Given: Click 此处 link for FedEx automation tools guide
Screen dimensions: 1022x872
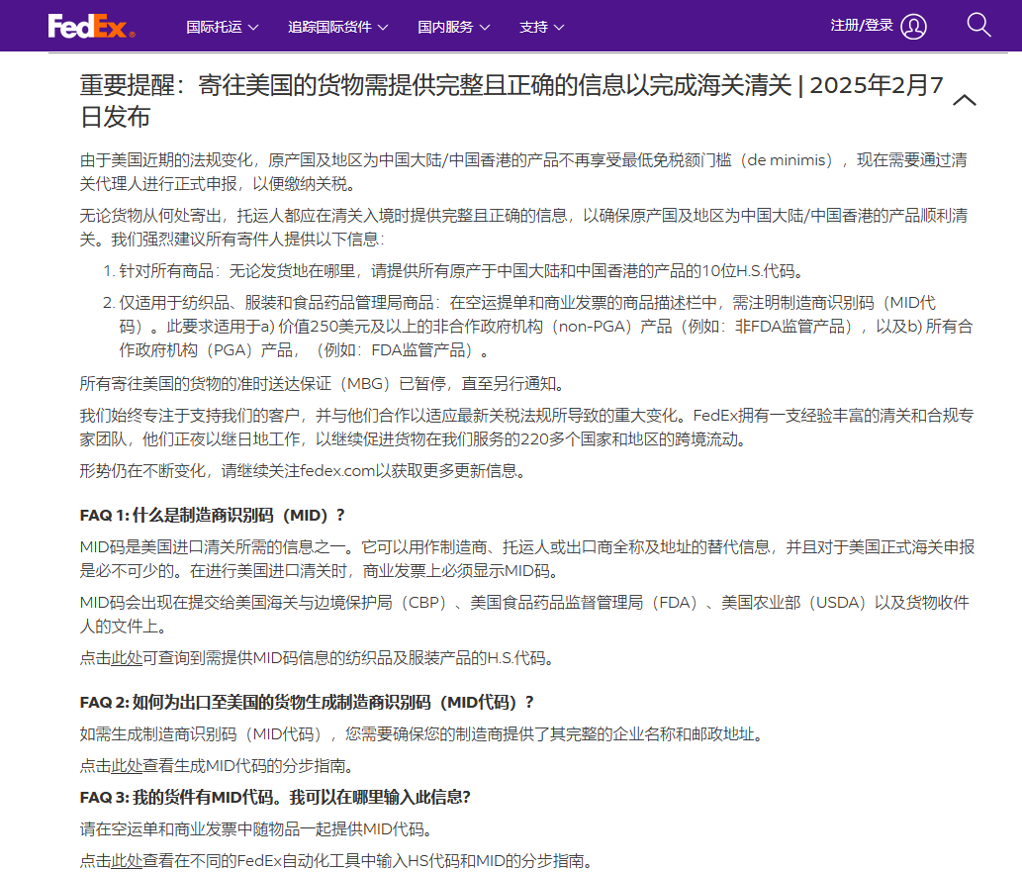Looking at the screenshot, I should tap(127, 861).
